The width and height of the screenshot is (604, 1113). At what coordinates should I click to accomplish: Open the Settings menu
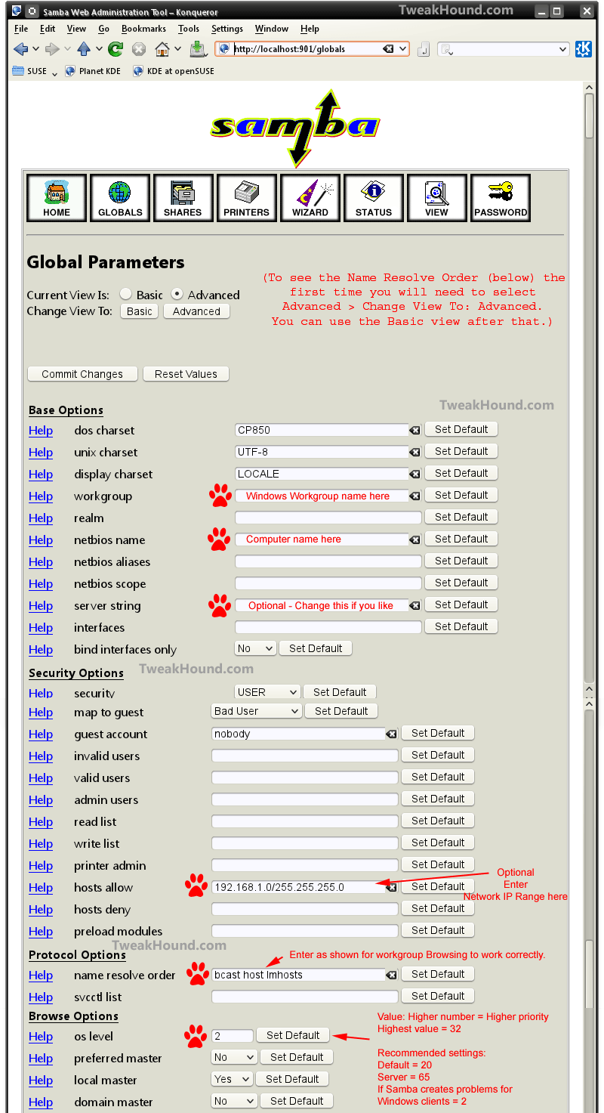click(227, 29)
